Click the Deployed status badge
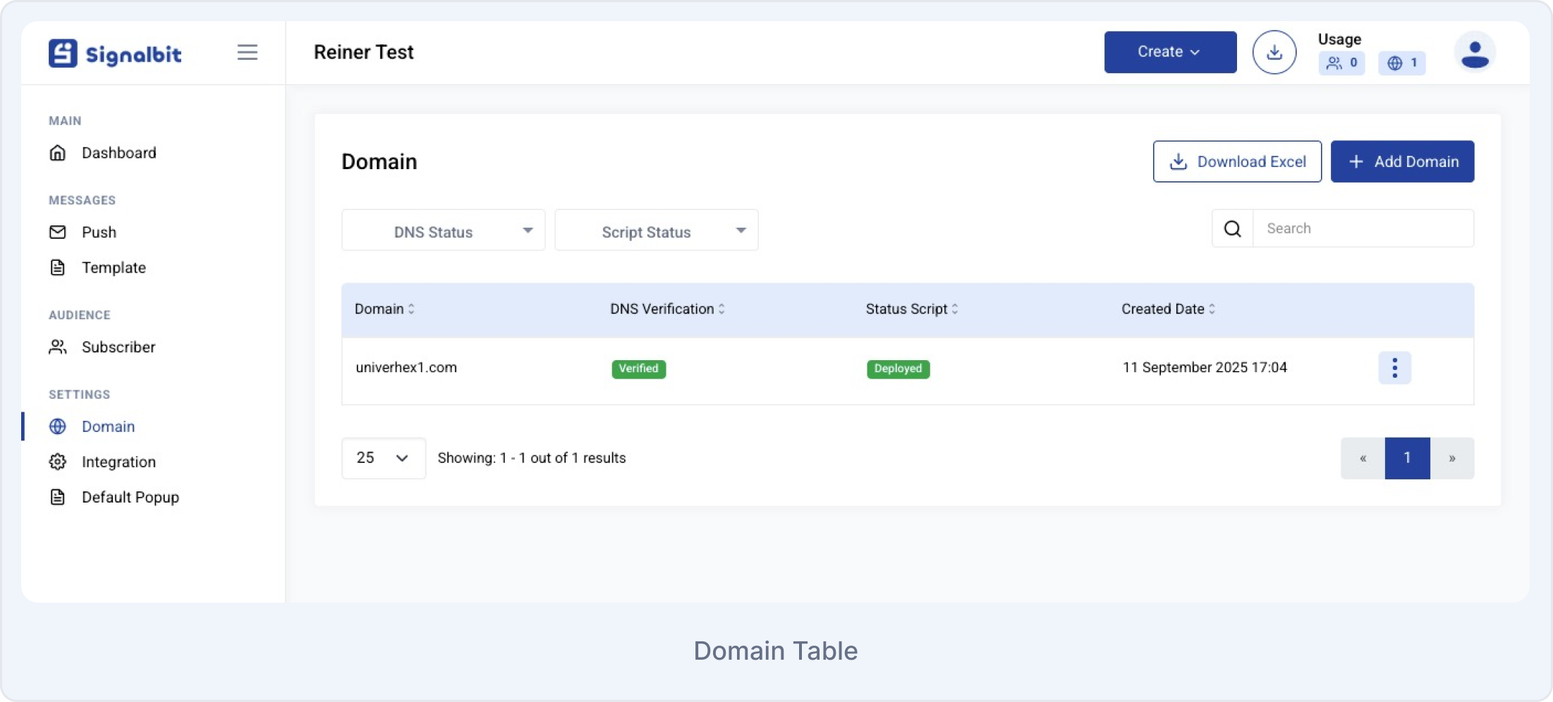 898,369
